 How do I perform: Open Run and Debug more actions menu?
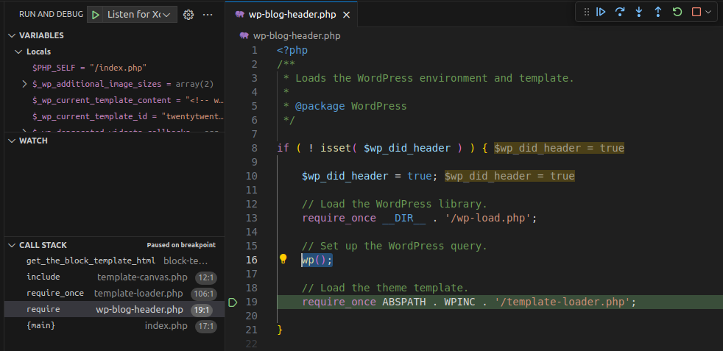208,15
